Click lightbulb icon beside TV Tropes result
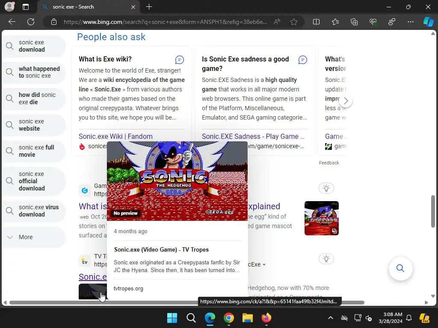Screen dimensions: 438x328 tap(326, 258)
